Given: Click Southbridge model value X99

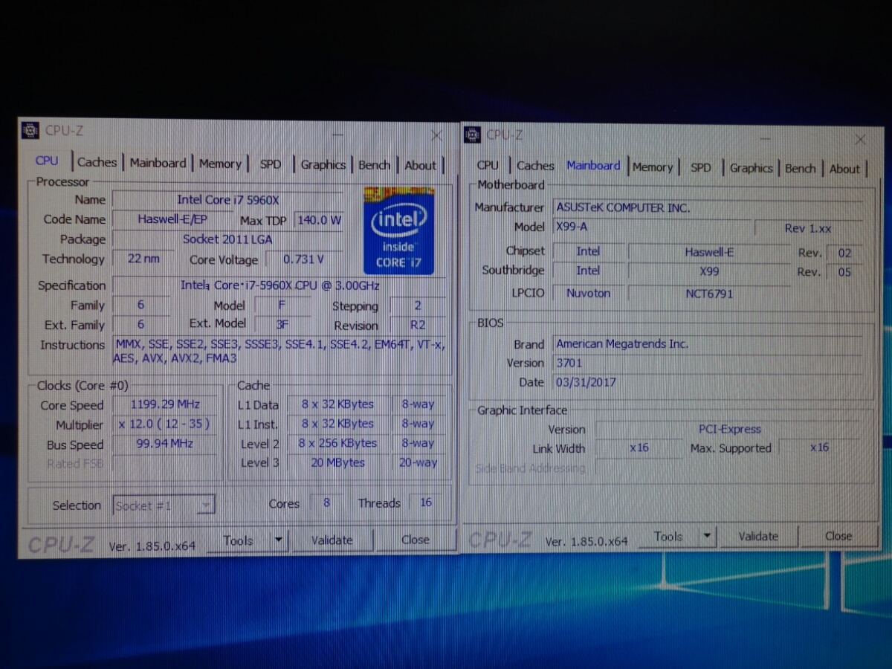Looking at the screenshot, I should pyautogui.click(x=709, y=271).
